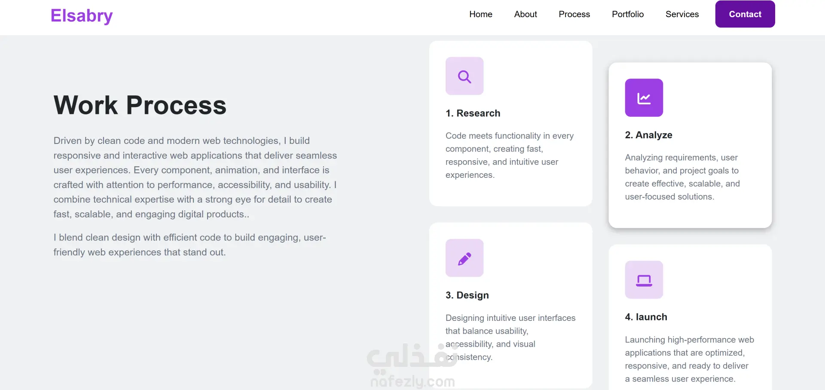Image resolution: width=825 pixels, height=390 pixels.
Task: Click the Research magnifying glass icon
Action: click(x=464, y=76)
